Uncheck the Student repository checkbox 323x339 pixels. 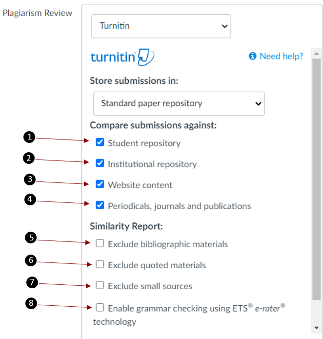100,142
